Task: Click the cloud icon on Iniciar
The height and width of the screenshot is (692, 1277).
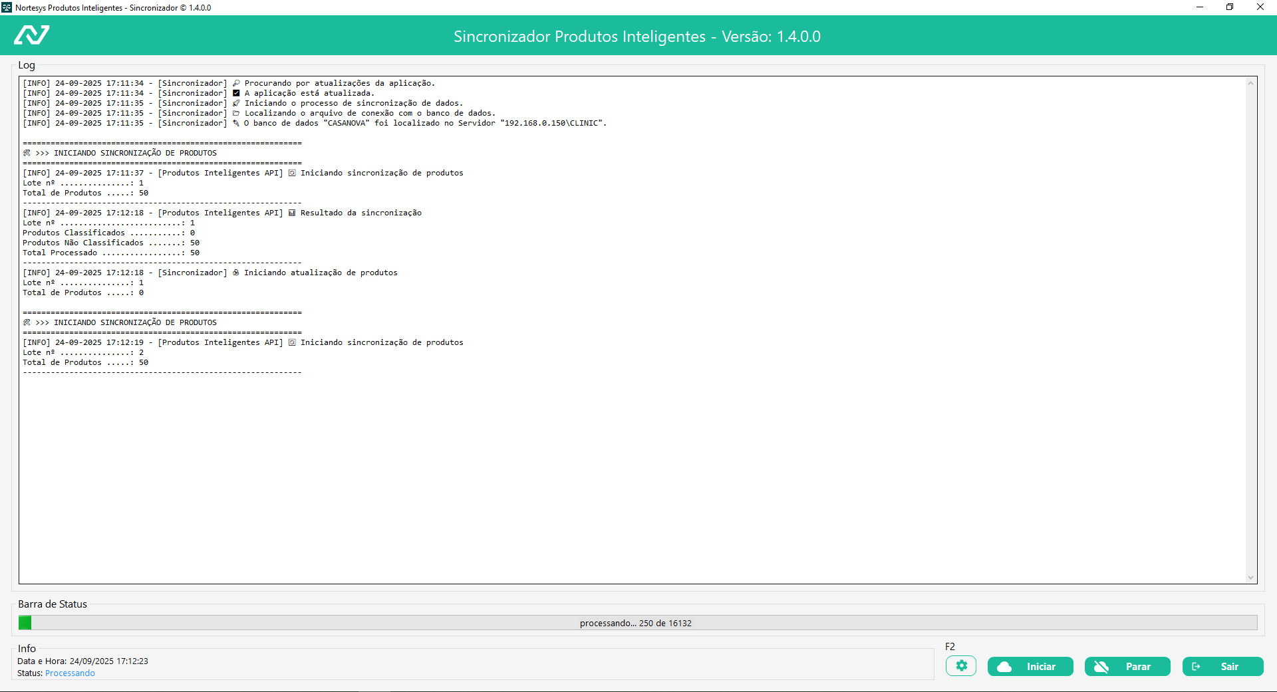Action: (1004, 667)
